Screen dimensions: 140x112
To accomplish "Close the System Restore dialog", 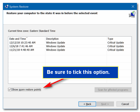I will coord(133,7).
